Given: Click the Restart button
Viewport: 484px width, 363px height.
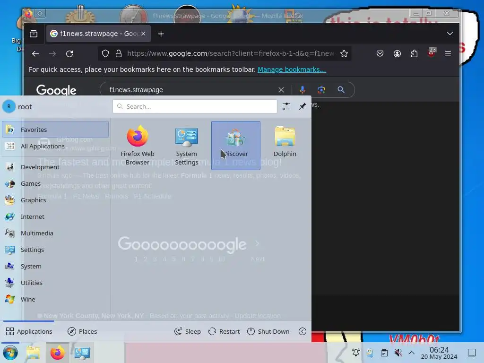Looking at the screenshot, I should pyautogui.click(x=224, y=331).
